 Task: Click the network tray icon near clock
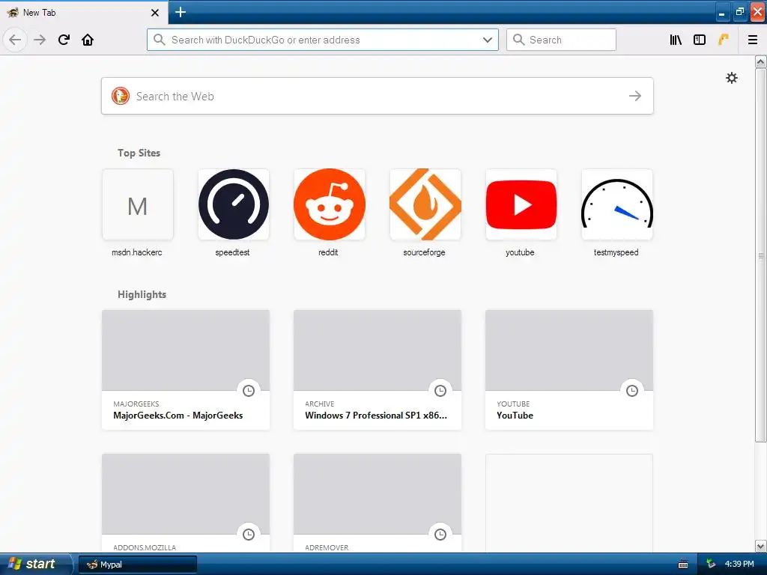[711, 564]
